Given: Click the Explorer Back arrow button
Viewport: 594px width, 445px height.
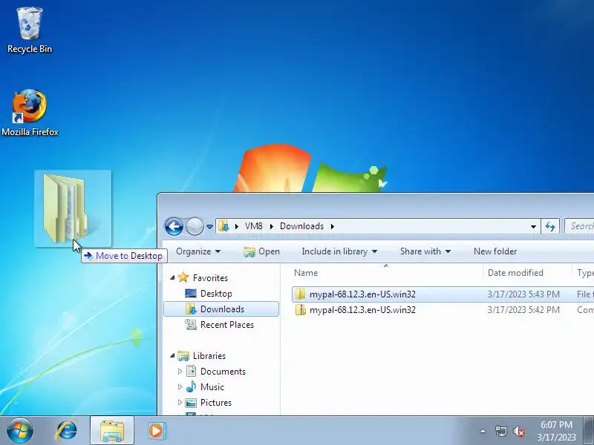Looking at the screenshot, I should point(174,226).
